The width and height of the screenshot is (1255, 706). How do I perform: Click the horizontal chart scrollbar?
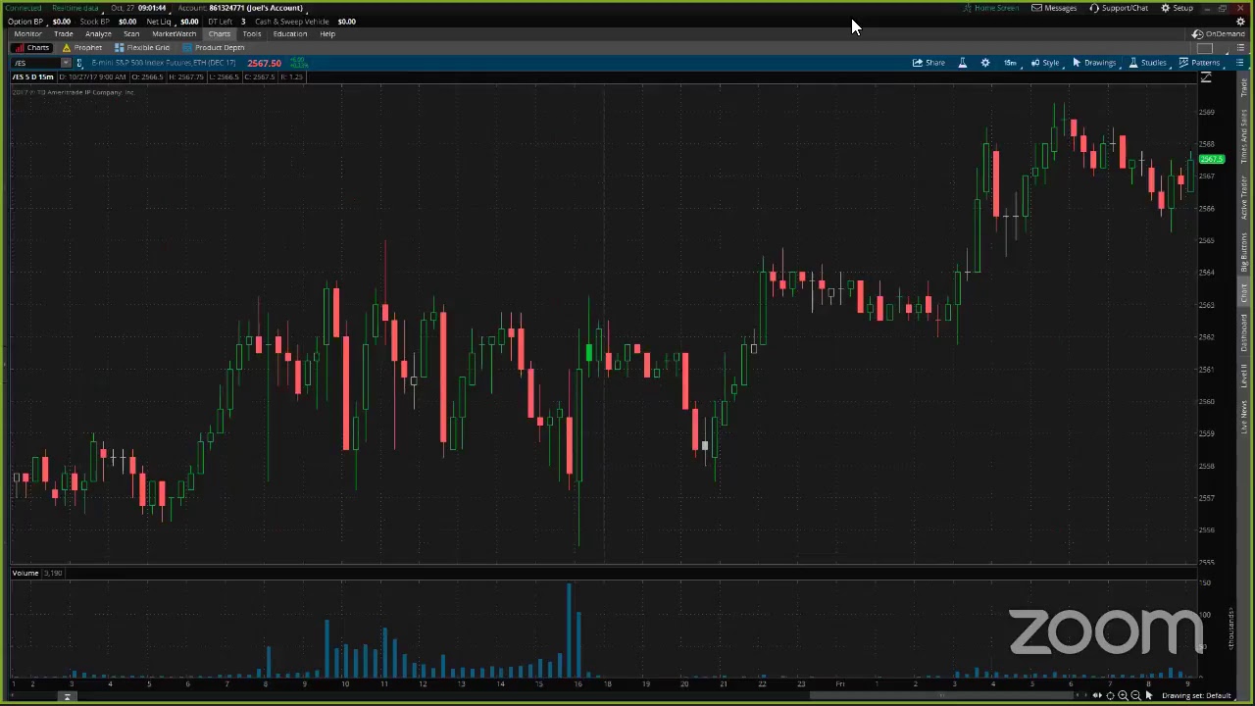(941, 695)
